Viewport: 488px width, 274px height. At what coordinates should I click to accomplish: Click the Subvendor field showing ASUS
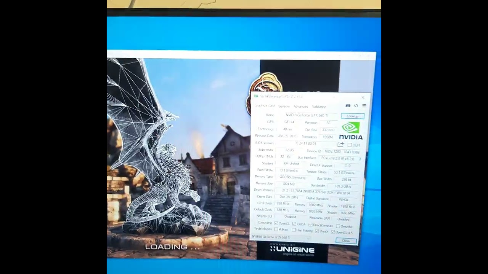[x=290, y=150]
